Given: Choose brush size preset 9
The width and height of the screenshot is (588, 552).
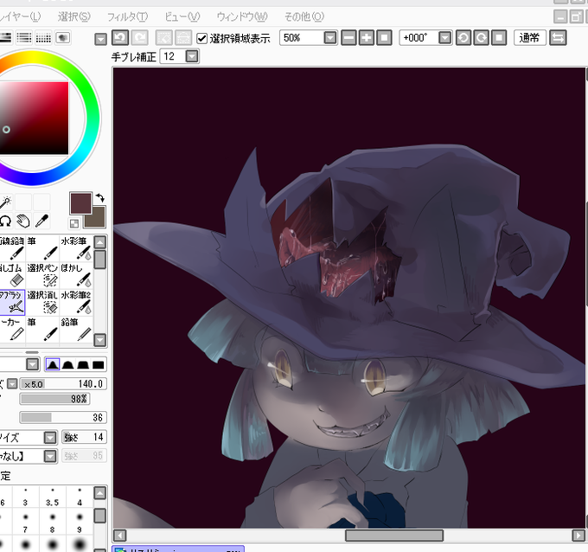Looking at the screenshot, I should pos(80,523).
